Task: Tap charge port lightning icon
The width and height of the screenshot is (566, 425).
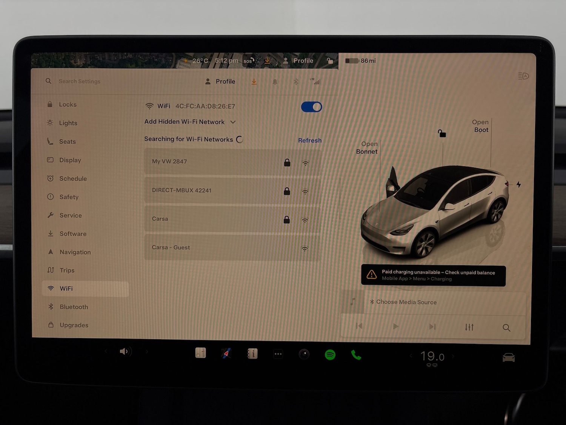Action: (519, 184)
